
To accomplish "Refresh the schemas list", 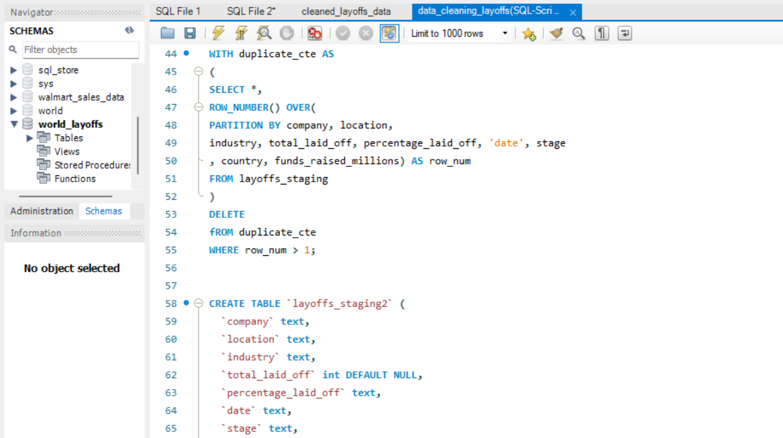I will pyautogui.click(x=129, y=31).
